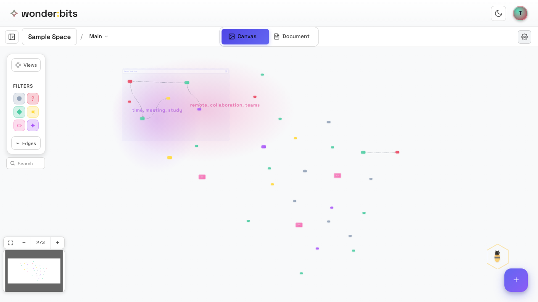Viewport: 538px width, 302px height.
Task: Expand the Main dropdown in breadcrumb
Action: (99, 36)
